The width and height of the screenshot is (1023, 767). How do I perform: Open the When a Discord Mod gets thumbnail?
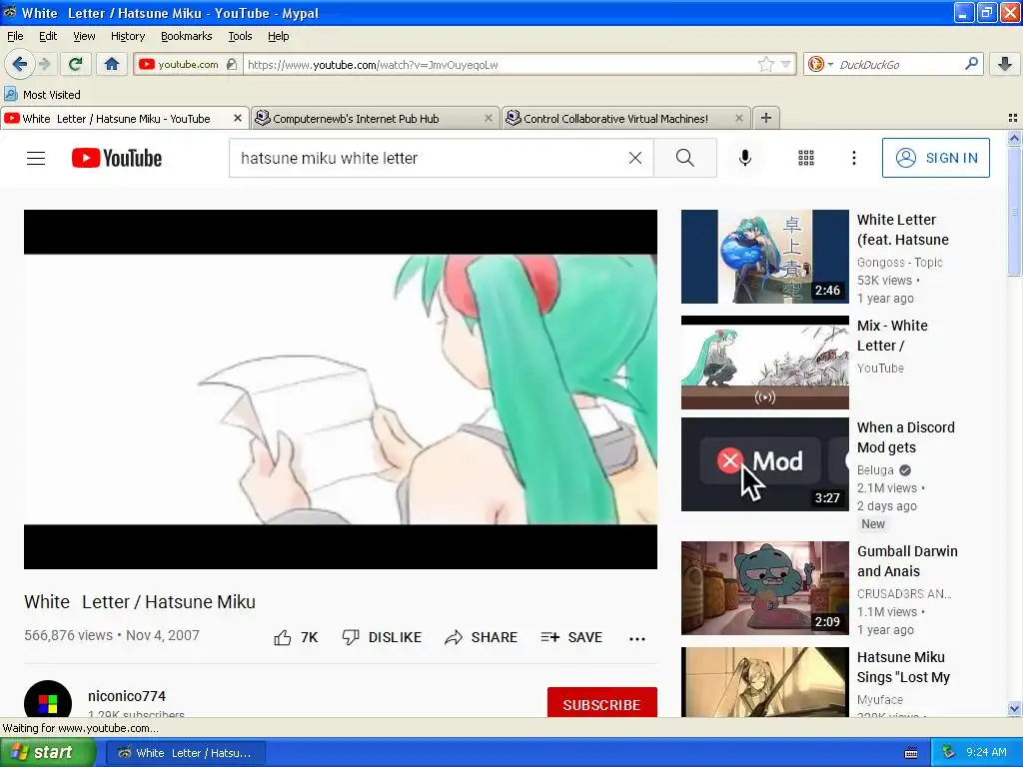[x=764, y=464]
